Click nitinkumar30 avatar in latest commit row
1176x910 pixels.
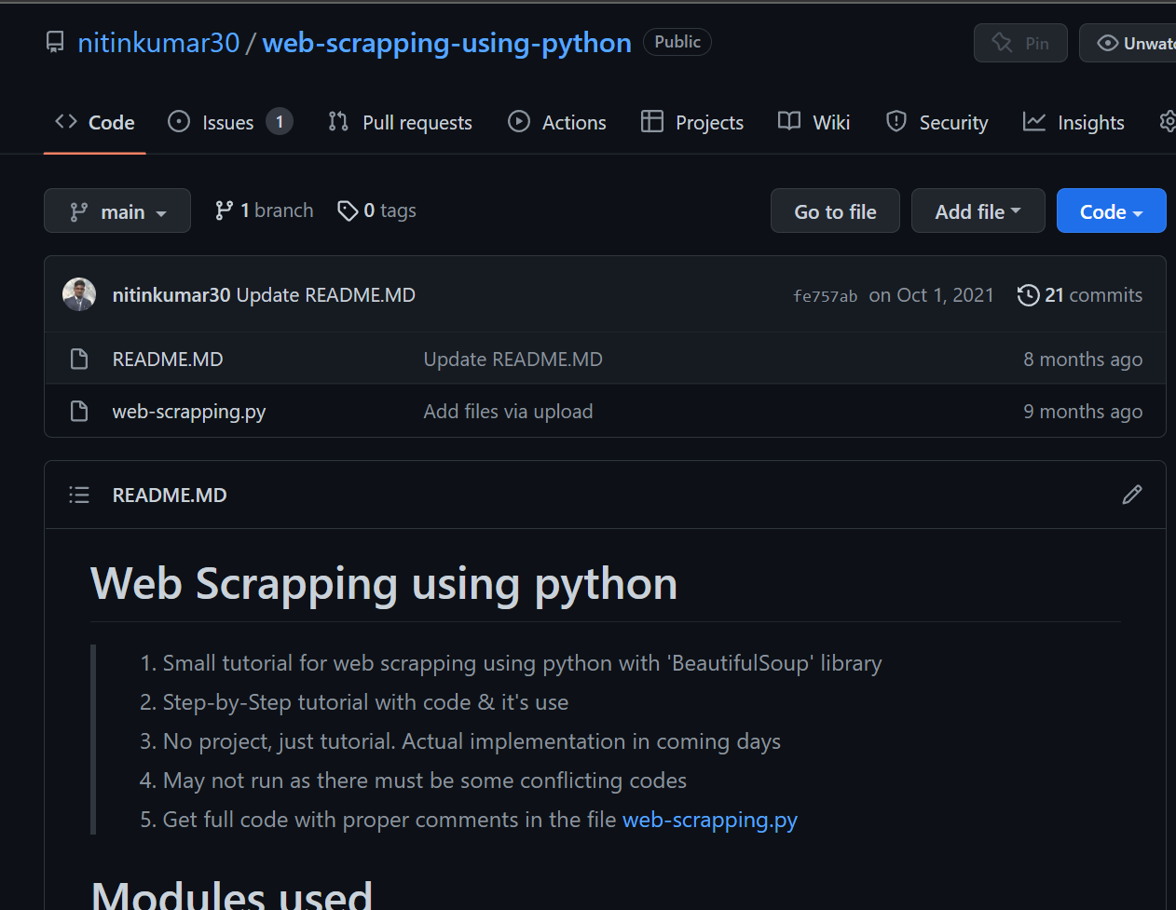79,295
